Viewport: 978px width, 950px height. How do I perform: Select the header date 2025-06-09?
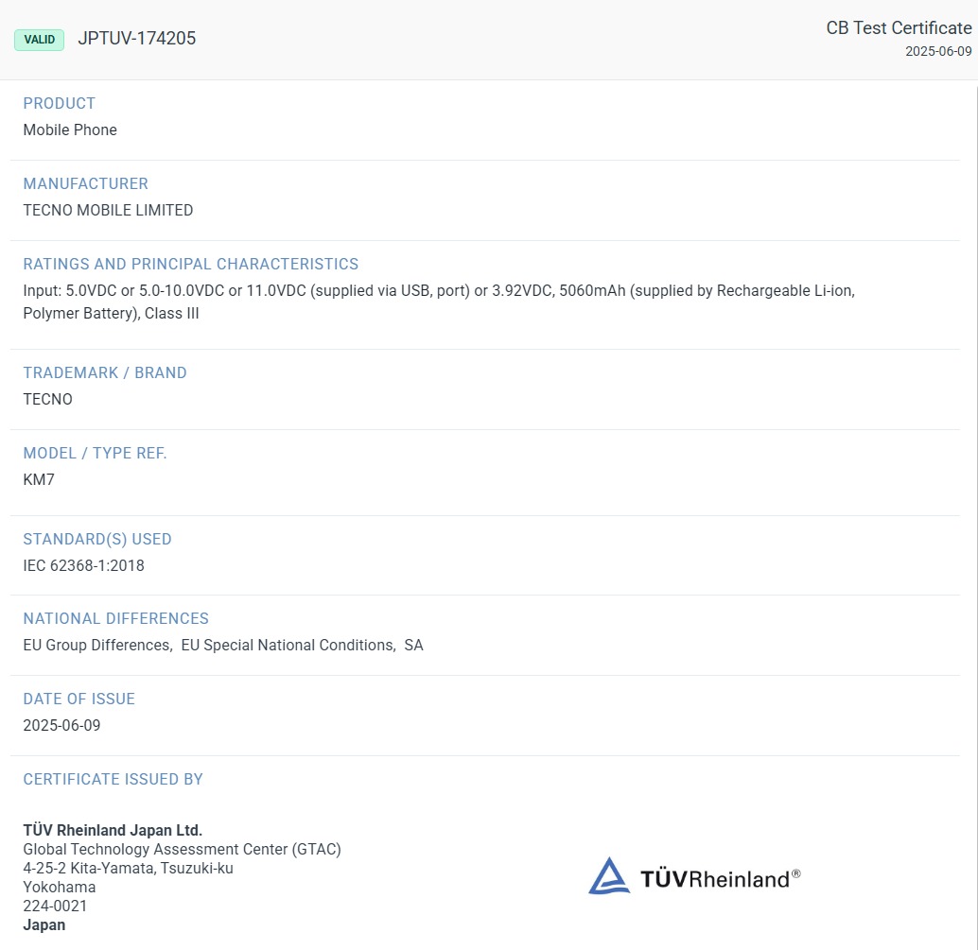point(938,51)
